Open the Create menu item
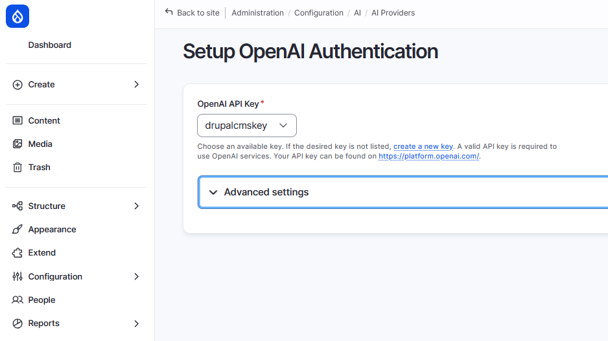Screen dimensions: 608x341 coord(41,84)
